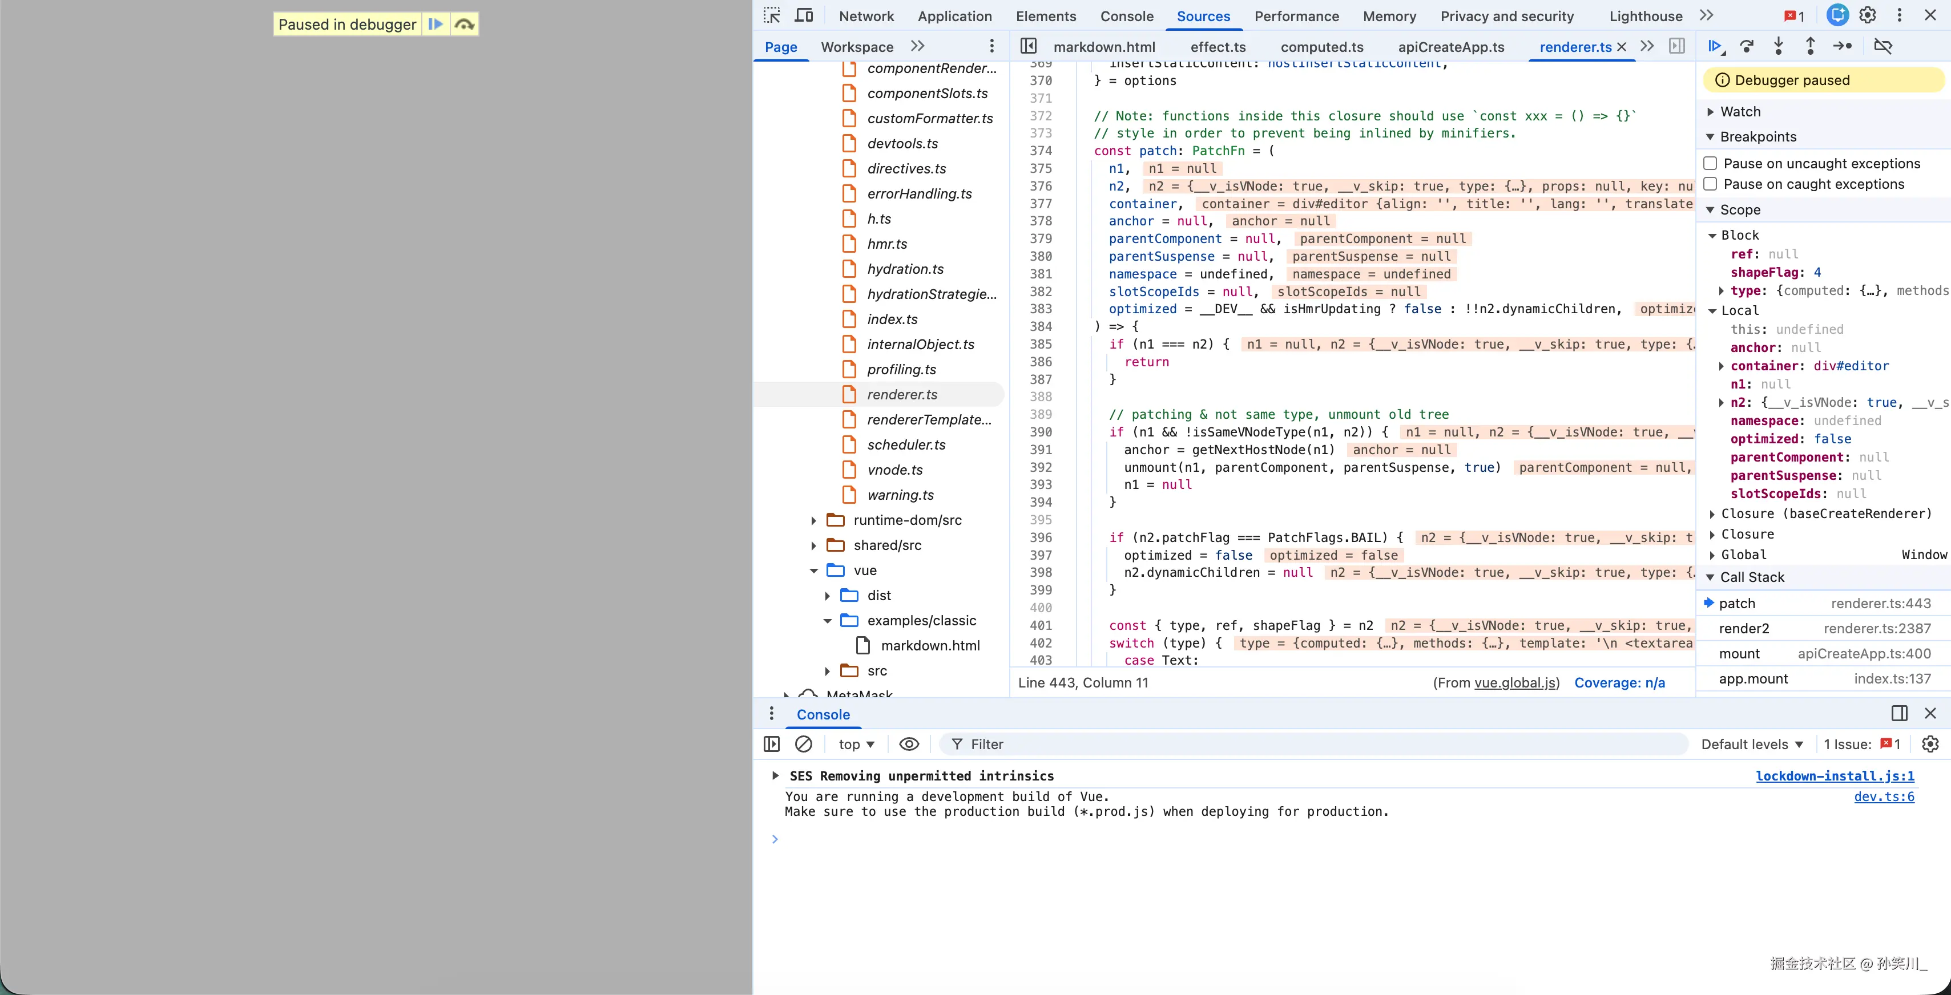Open console live expression eye icon

[x=909, y=745]
